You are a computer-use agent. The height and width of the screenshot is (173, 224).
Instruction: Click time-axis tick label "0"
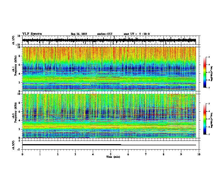tap(22, 154)
